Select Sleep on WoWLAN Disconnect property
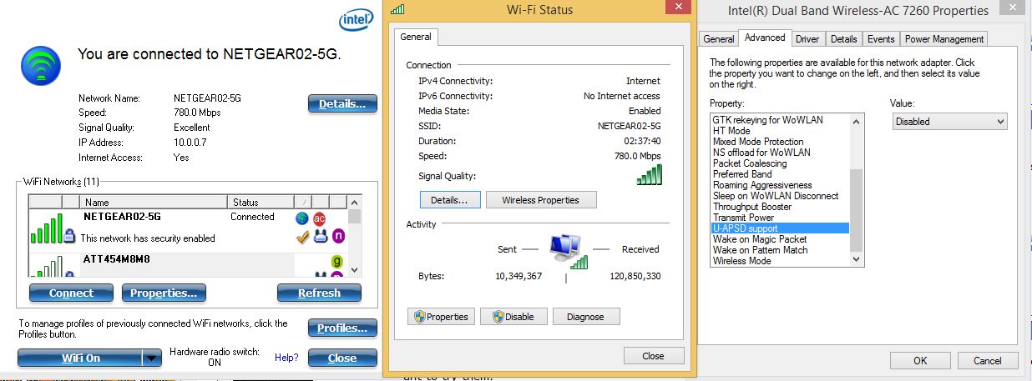This screenshot has height=381, width=1032. 776,196
